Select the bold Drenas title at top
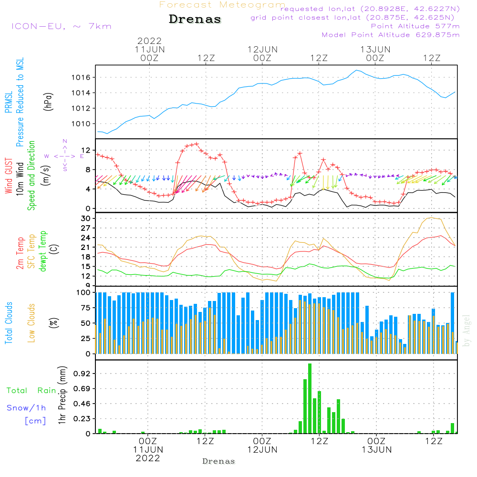477x477 pixels. 195,20
